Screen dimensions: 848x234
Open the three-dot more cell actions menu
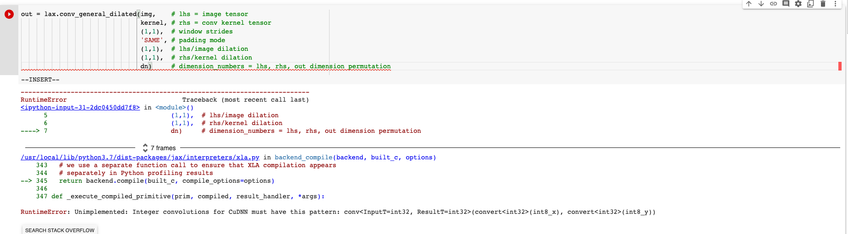pos(835,4)
